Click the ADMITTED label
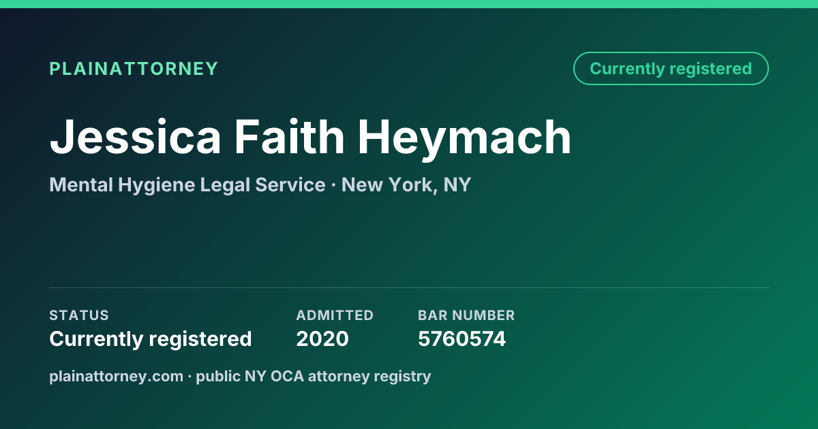 (x=335, y=315)
